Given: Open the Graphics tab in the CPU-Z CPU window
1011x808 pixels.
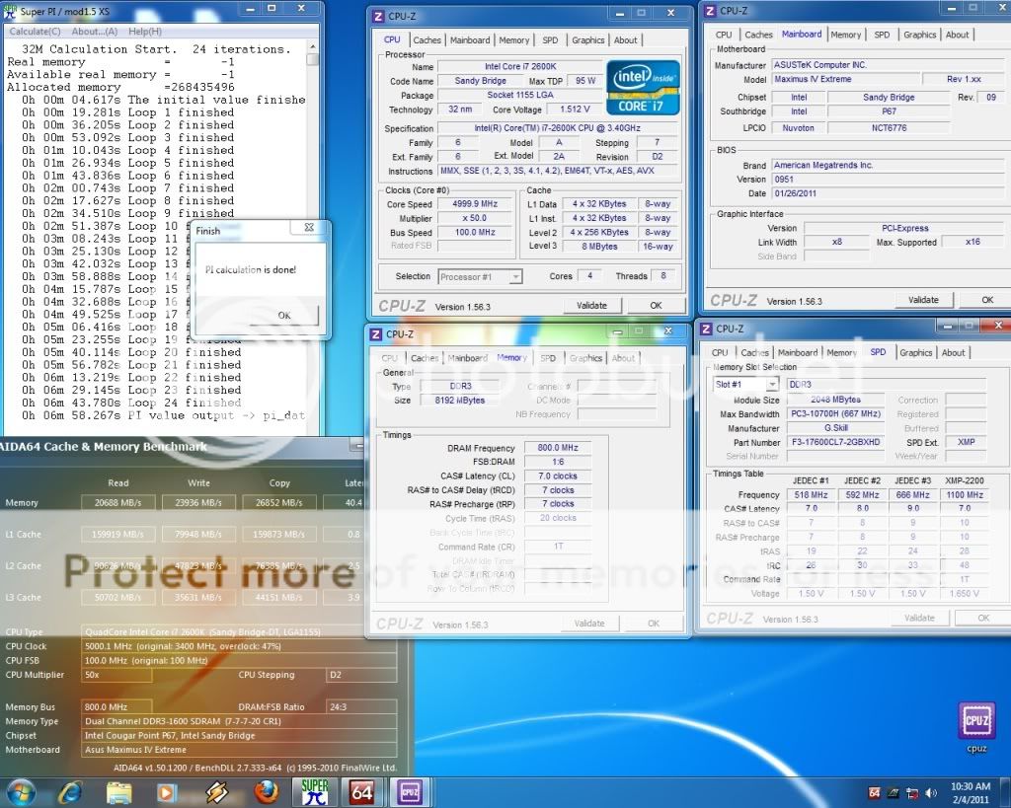Looking at the screenshot, I should coord(588,39).
